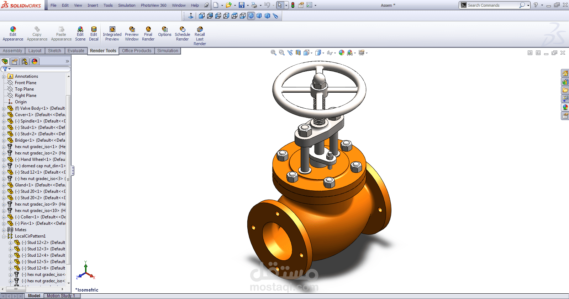Open the Hide/Show Items dropdown arrow

tap(335, 53)
